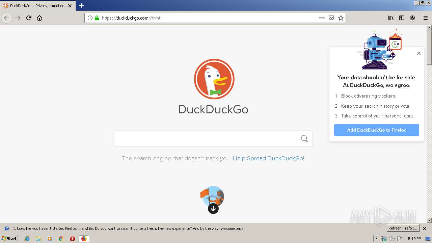Go forward with the arrow button
This screenshot has height=243, width=432.
tap(18, 18)
